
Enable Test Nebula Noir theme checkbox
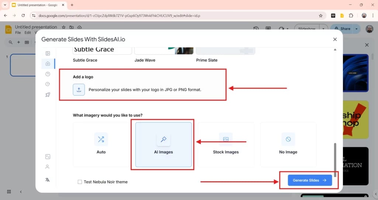click(80, 182)
